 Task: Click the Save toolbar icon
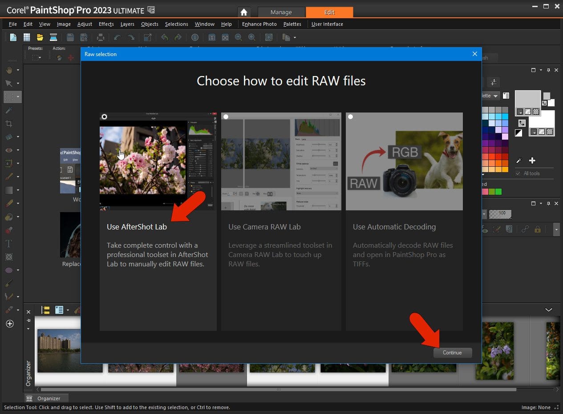pos(70,37)
